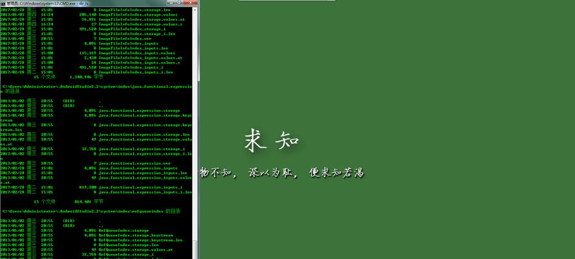Select the RefQueueIndex.storage_i 32,768 line

click(77, 254)
